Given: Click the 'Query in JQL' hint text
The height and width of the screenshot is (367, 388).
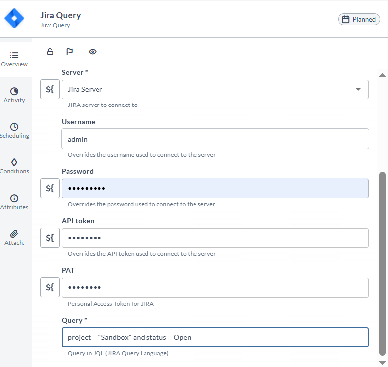Looking at the screenshot, I should coord(118,353).
